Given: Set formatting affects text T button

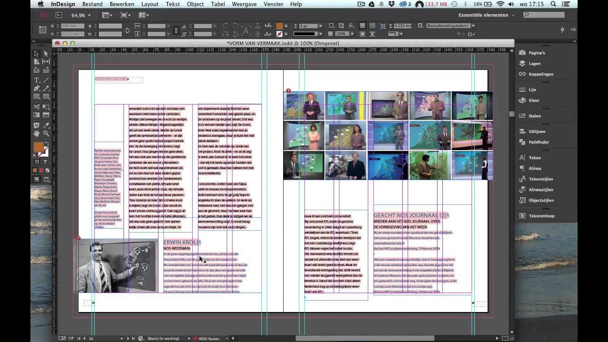Looking at the screenshot, I should click(46, 161).
